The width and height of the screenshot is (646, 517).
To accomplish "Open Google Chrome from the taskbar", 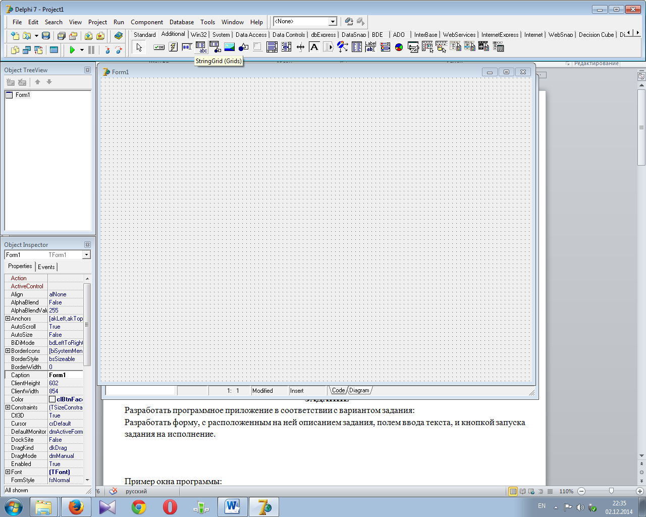I will pos(139,507).
